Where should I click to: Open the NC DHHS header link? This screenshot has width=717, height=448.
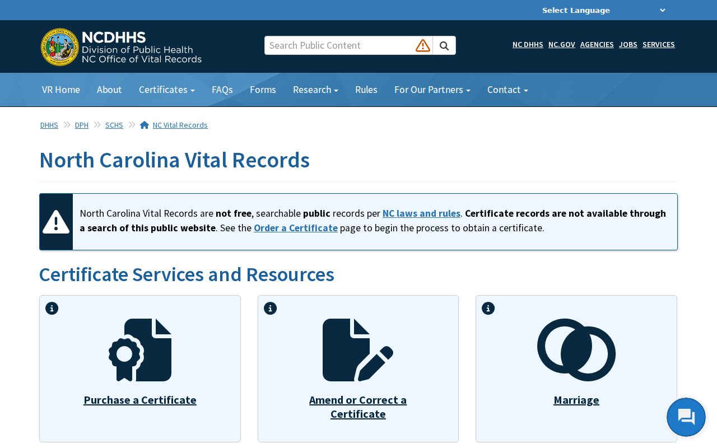coord(528,44)
